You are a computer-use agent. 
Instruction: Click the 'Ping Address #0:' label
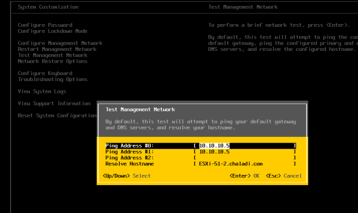pyautogui.click(x=129, y=146)
